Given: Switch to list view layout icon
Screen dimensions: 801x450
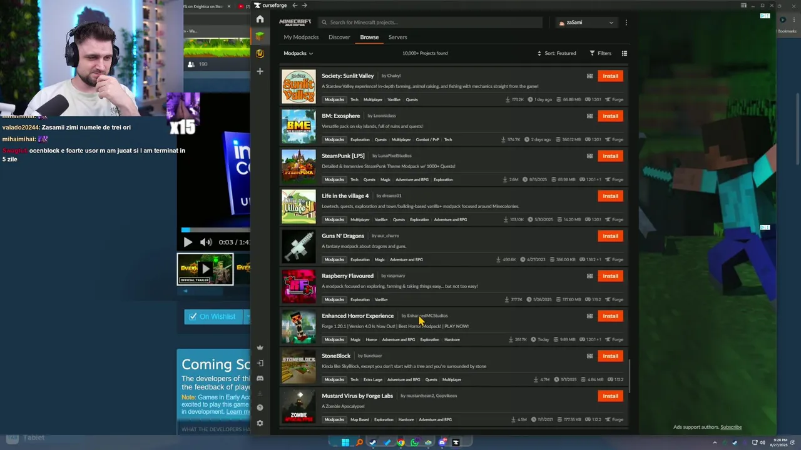Looking at the screenshot, I should pyautogui.click(x=624, y=53).
